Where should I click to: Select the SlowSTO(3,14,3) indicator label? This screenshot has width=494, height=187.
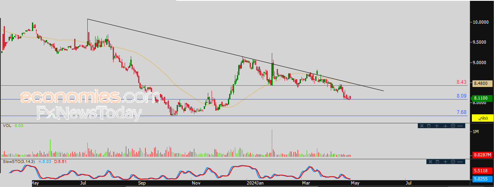pos(19,162)
